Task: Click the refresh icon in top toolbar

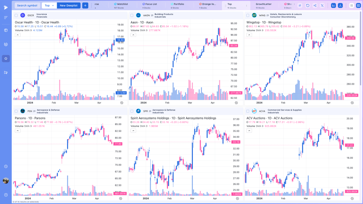Action: point(307,6)
